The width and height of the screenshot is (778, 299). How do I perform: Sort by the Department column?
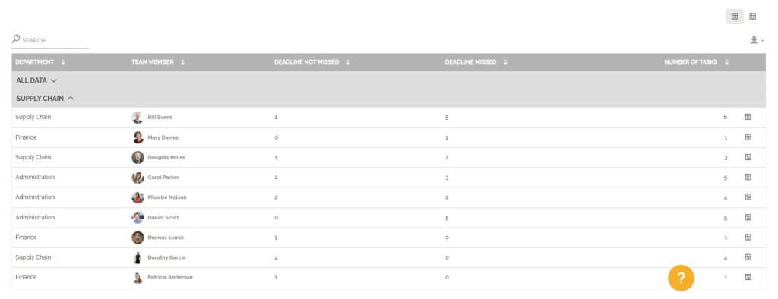(x=40, y=62)
